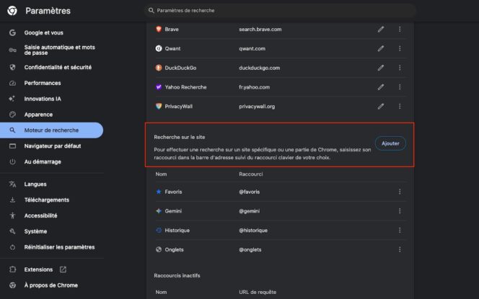Click the sparkle icon for Innovations IA
Viewport: 479px width, 299px height.
(x=12, y=99)
